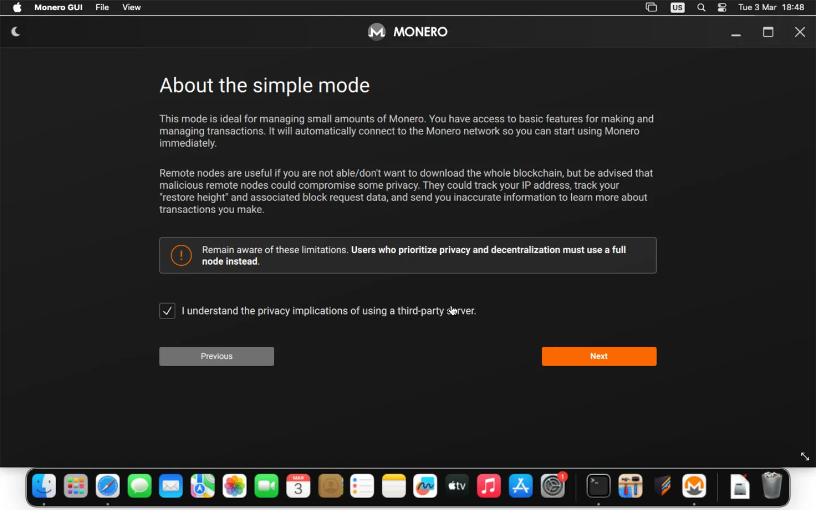Open the dark striped app icon beside Monero in the dock
The width and height of the screenshot is (816, 510).
pyautogui.click(x=662, y=486)
